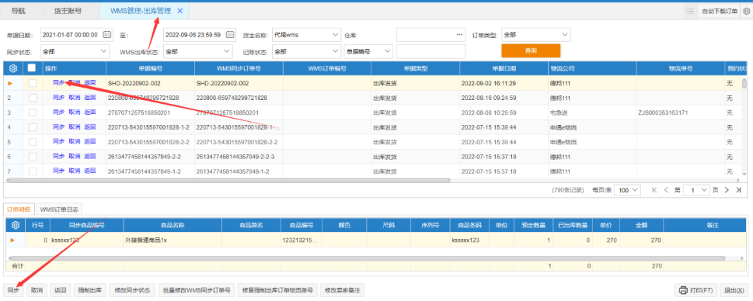
Task: Sort by 单据日期 column header
Action: point(504,68)
